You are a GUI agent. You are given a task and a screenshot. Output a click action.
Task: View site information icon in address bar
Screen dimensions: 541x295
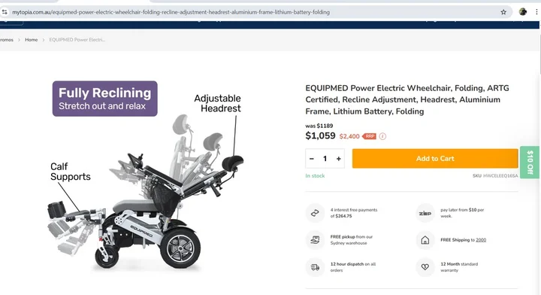click(5, 12)
